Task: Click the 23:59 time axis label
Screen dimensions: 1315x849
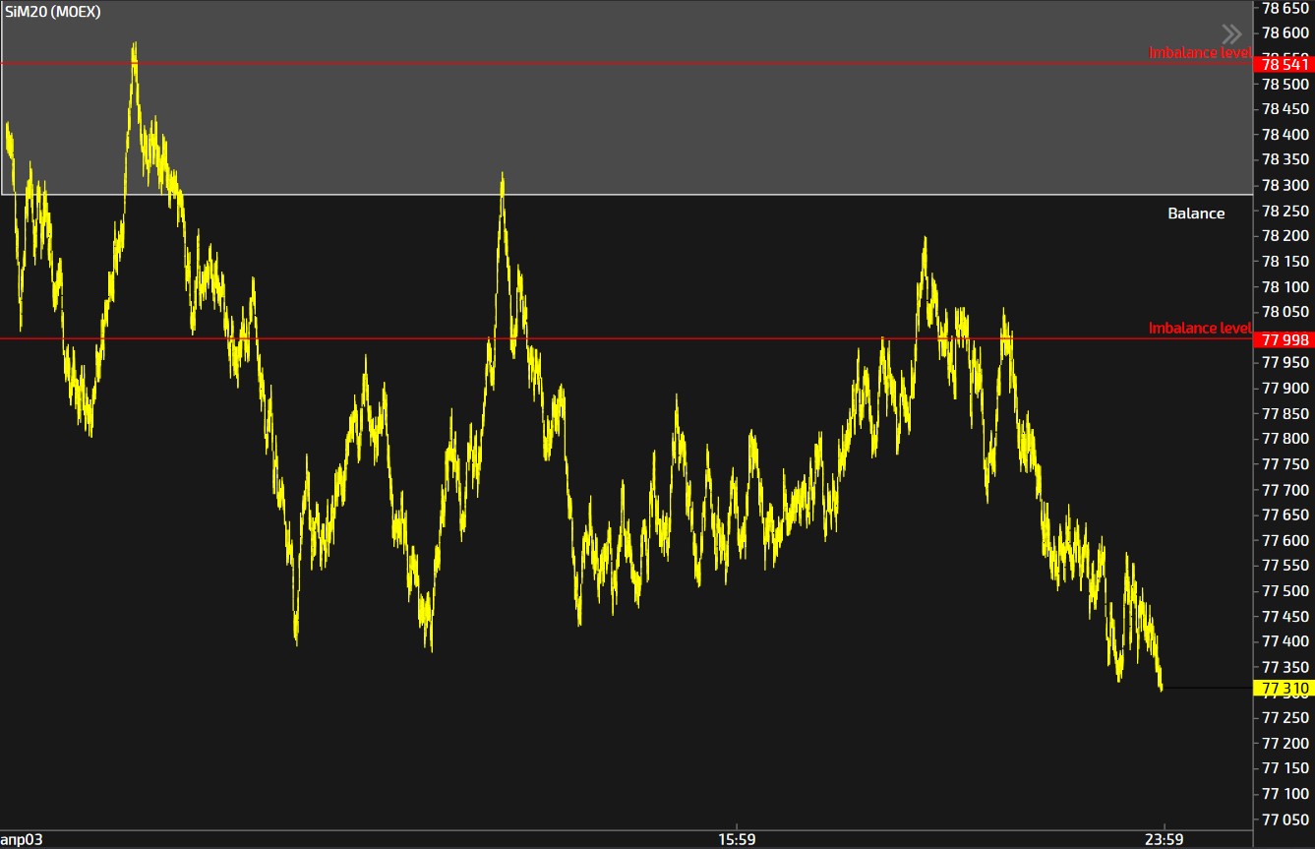Action: point(1164,840)
